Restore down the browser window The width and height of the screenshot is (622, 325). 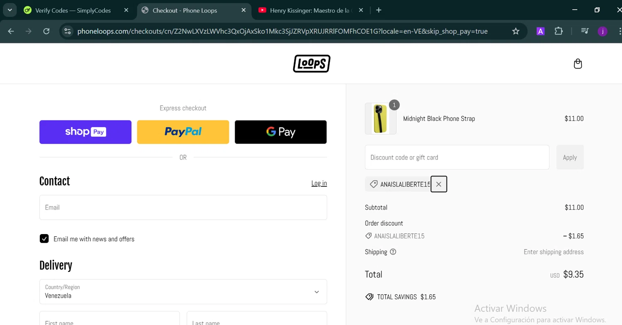click(x=597, y=10)
